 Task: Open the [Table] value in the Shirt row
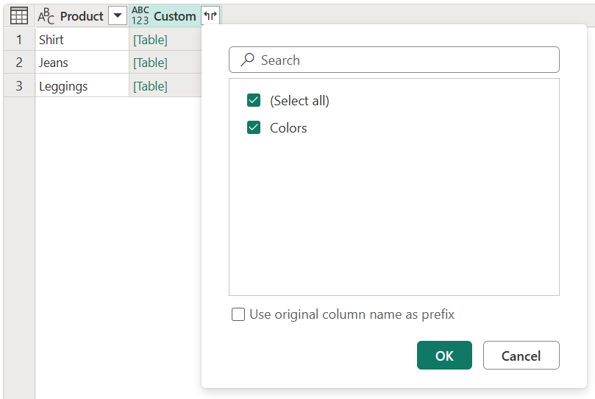150,40
